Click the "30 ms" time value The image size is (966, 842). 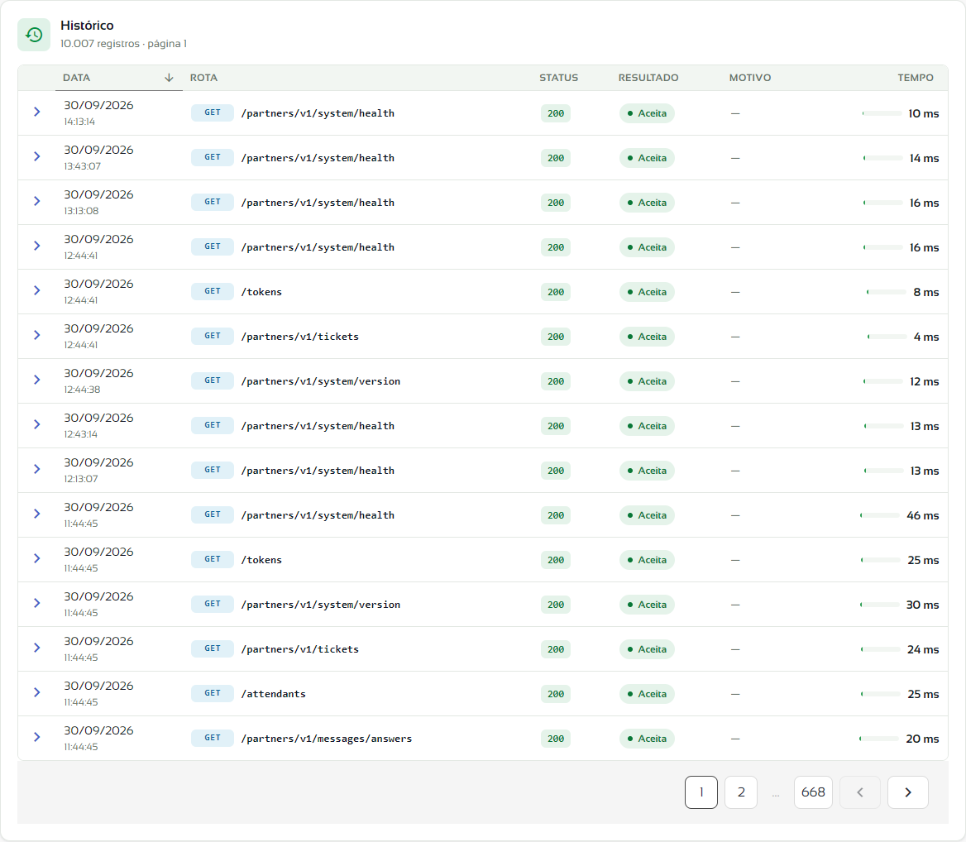tap(922, 605)
